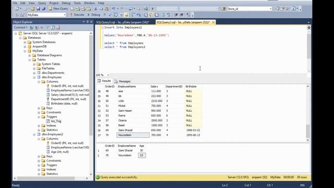
Task: Expand the dbo.Departments table node
Action: [34, 73]
